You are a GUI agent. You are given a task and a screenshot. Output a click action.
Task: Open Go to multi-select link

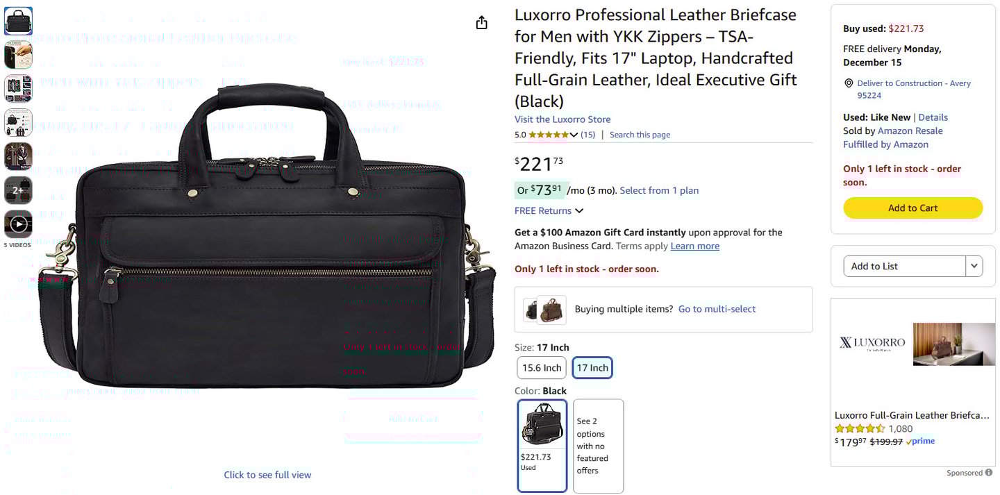pos(717,310)
